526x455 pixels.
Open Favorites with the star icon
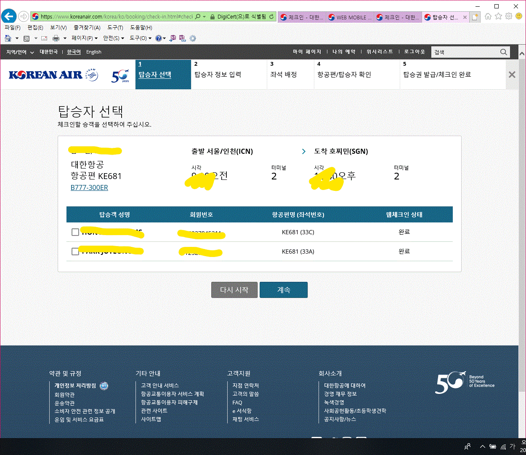(498, 16)
